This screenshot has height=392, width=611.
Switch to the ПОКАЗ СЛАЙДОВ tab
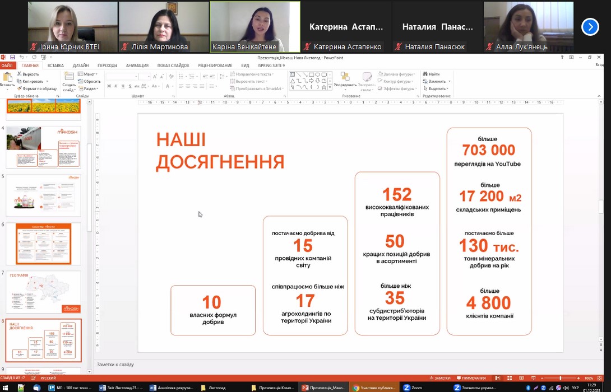click(x=173, y=66)
